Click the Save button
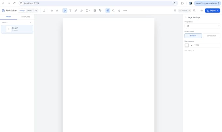Viewport: 222px width, 132px height. pos(125,11)
